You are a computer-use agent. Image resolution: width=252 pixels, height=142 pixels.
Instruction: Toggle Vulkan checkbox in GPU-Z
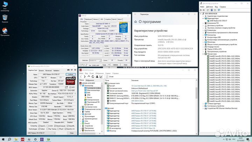(39, 129)
